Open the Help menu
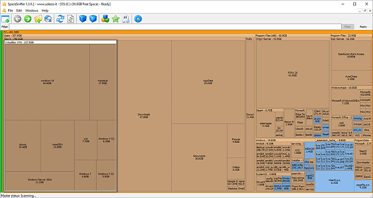373x198 pixels. (x=45, y=10)
